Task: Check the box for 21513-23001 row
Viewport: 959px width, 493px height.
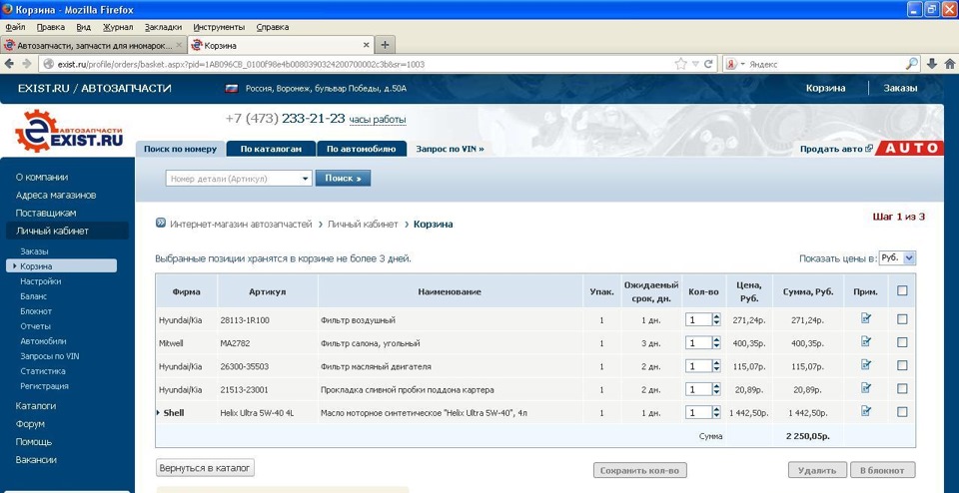Action: (902, 388)
